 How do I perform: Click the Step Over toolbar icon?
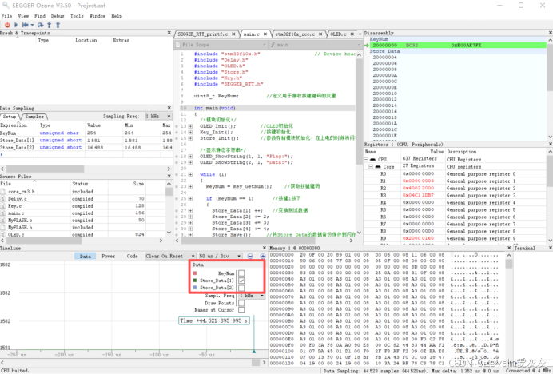41,25
